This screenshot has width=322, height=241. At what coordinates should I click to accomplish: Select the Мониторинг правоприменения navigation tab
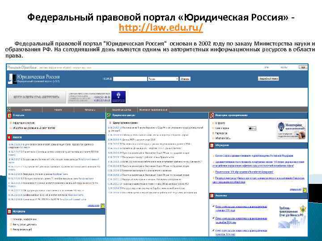[x=153, y=110]
